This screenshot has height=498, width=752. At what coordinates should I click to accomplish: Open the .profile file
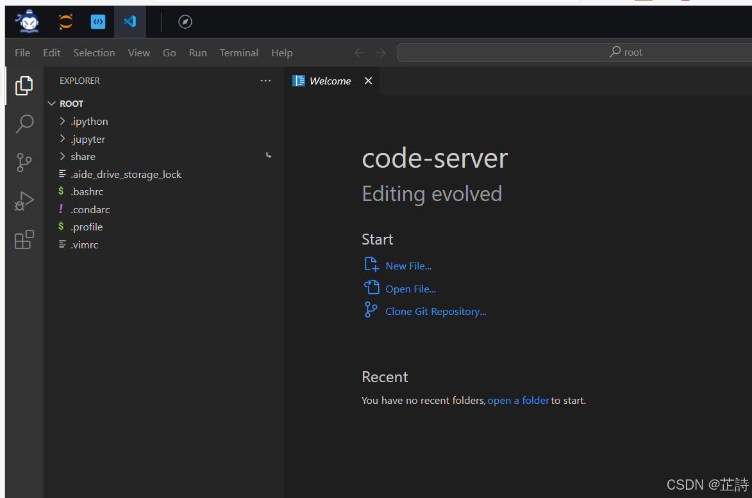[x=87, y=227]
